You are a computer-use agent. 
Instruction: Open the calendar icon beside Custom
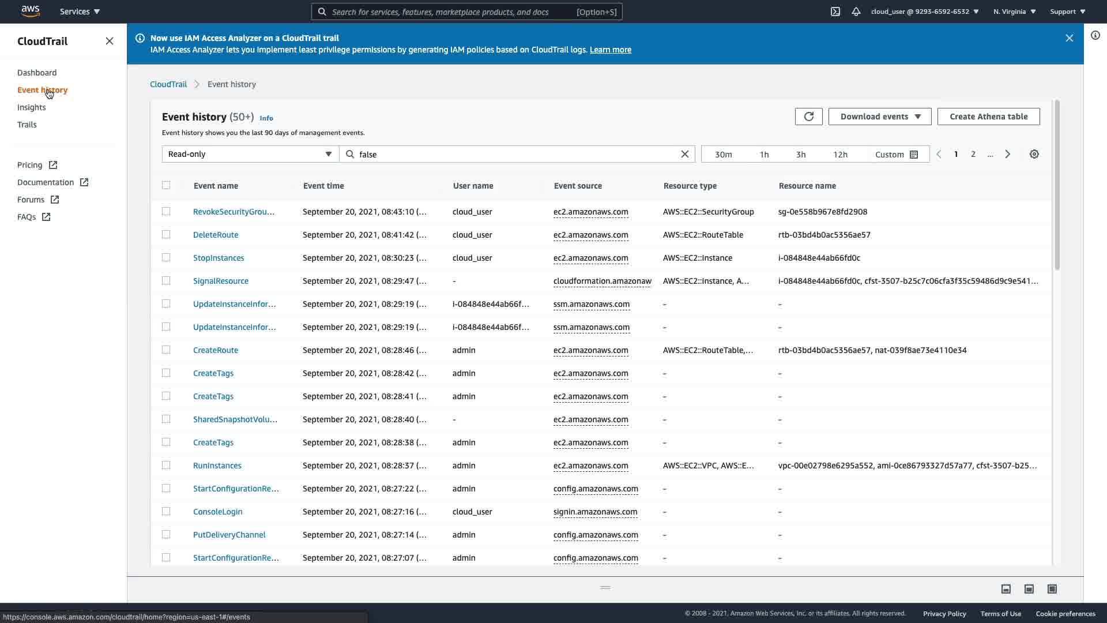click(x=913, y=155)
